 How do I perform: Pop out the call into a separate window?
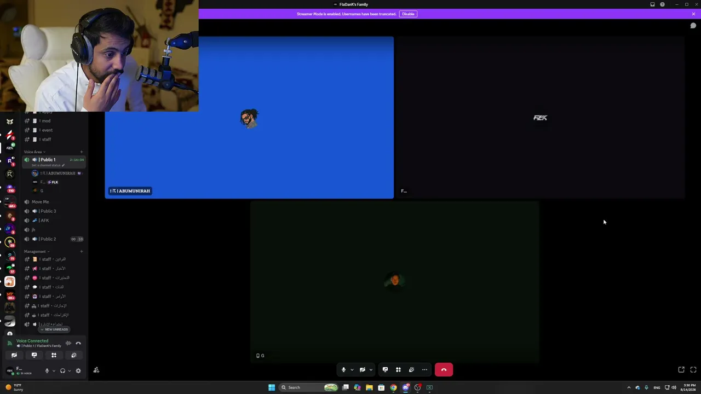coord(681,370)
